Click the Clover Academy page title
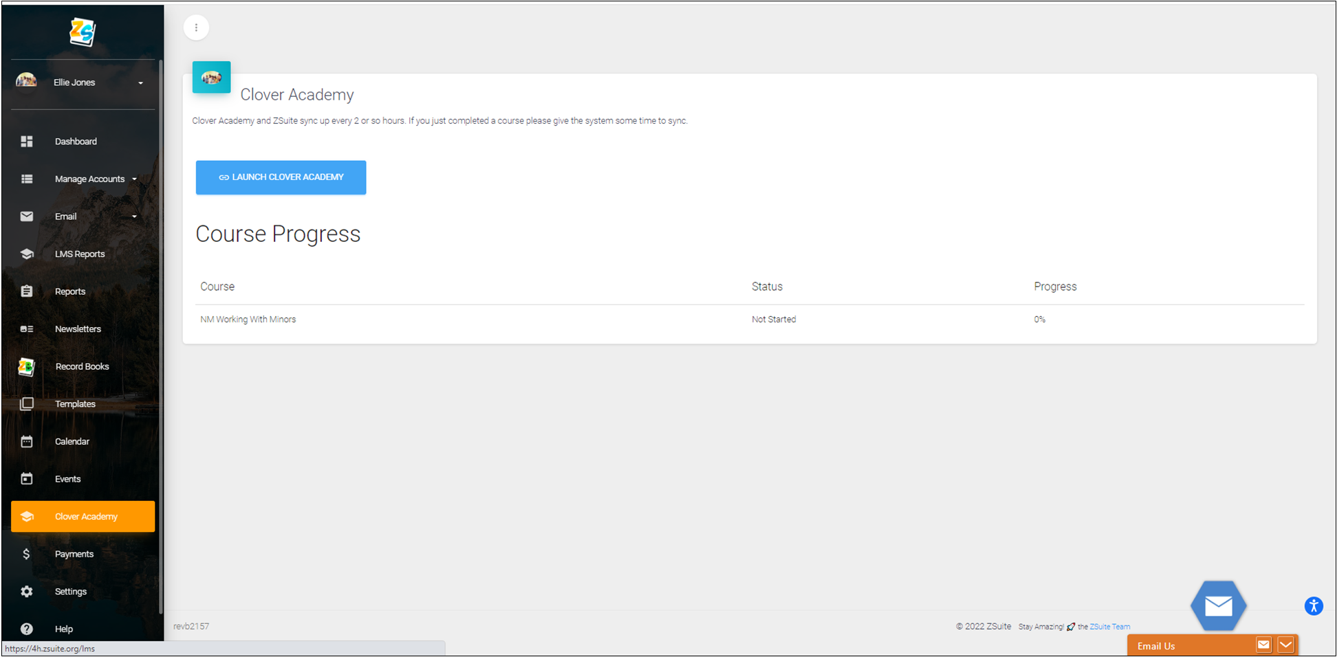 point(297,95)
